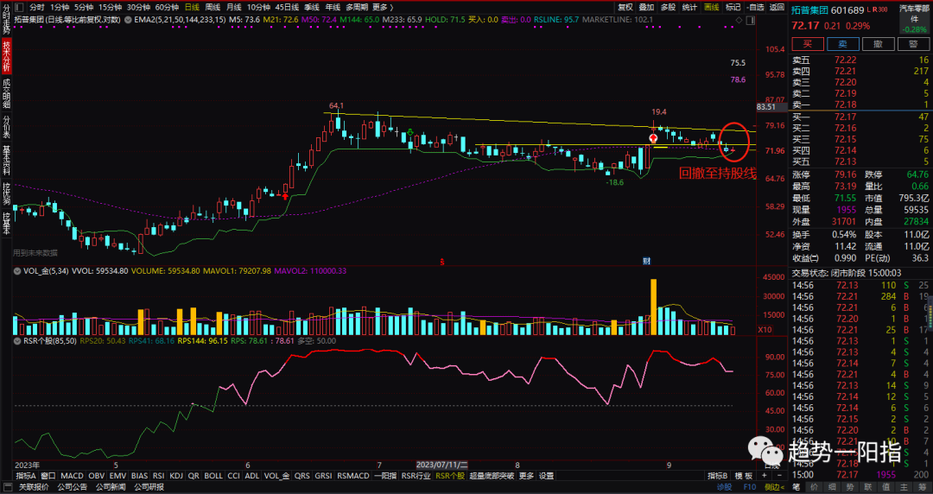
Task: Click bottom-left panel icon before 关联报价
Action: (7, 487)
